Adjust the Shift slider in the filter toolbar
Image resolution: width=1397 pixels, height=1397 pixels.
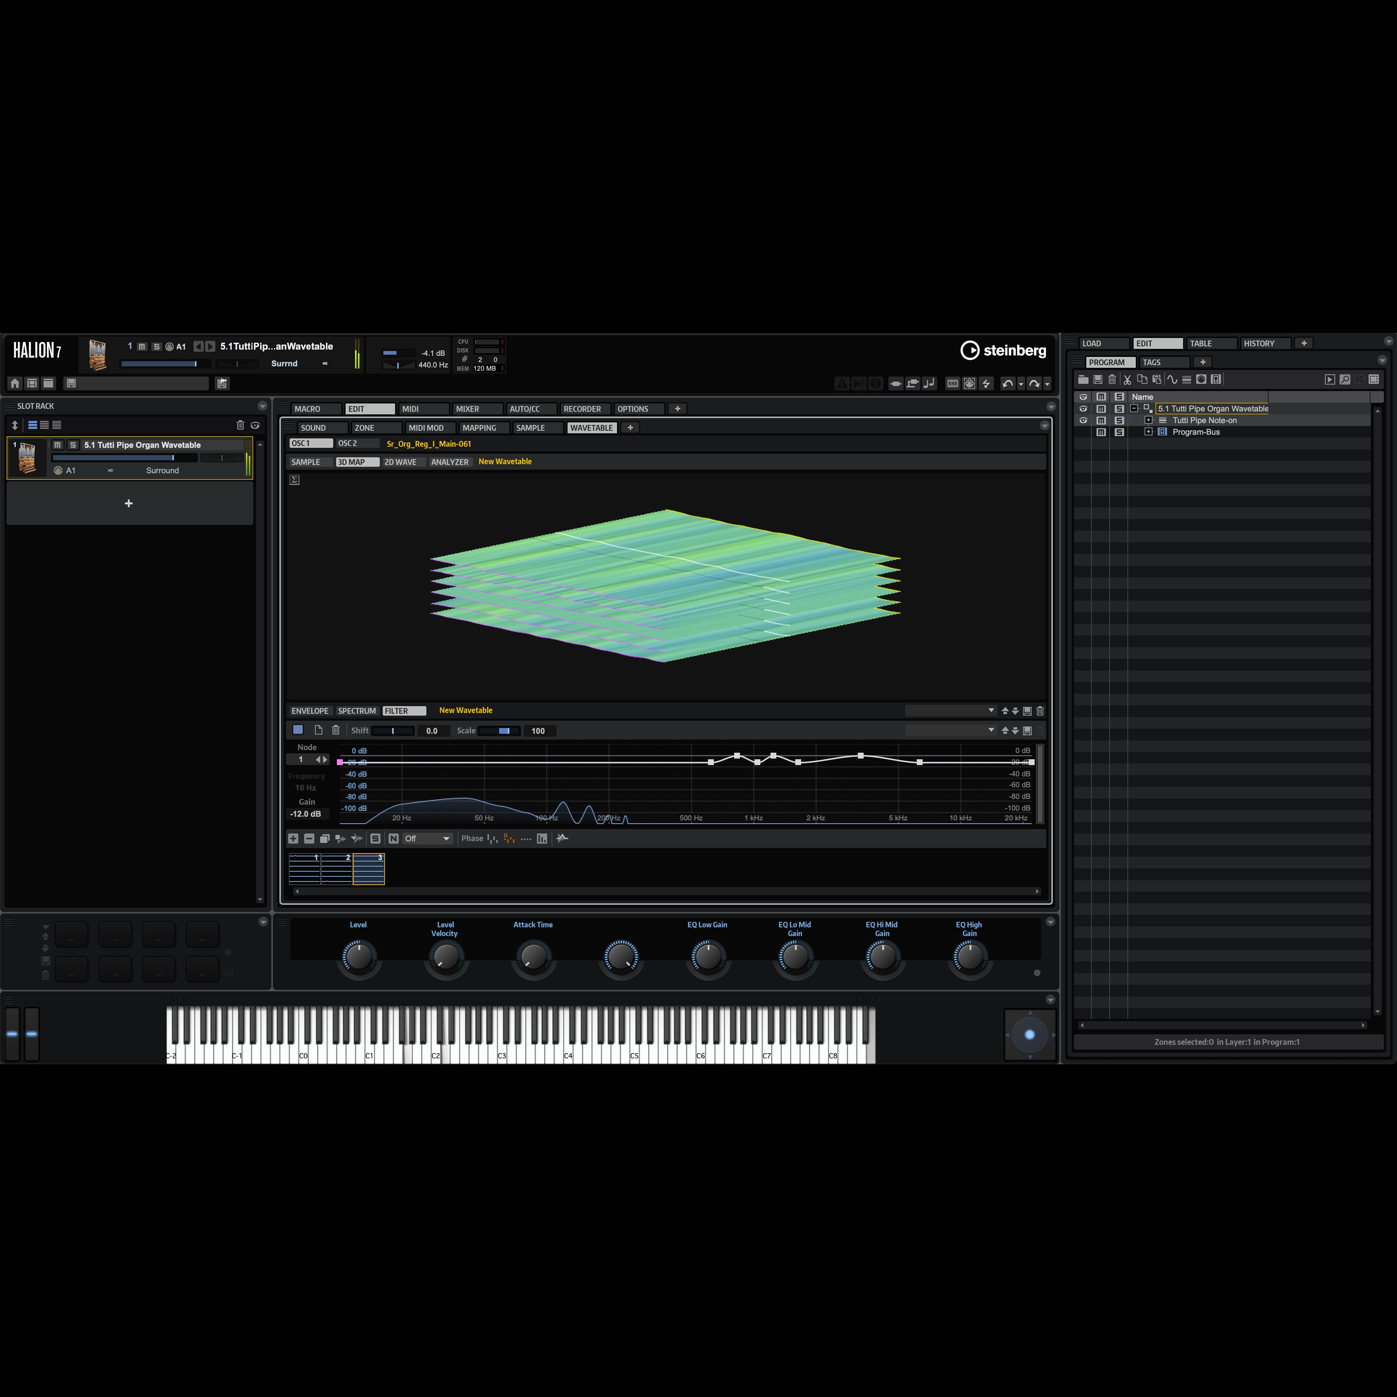(393, 730)
